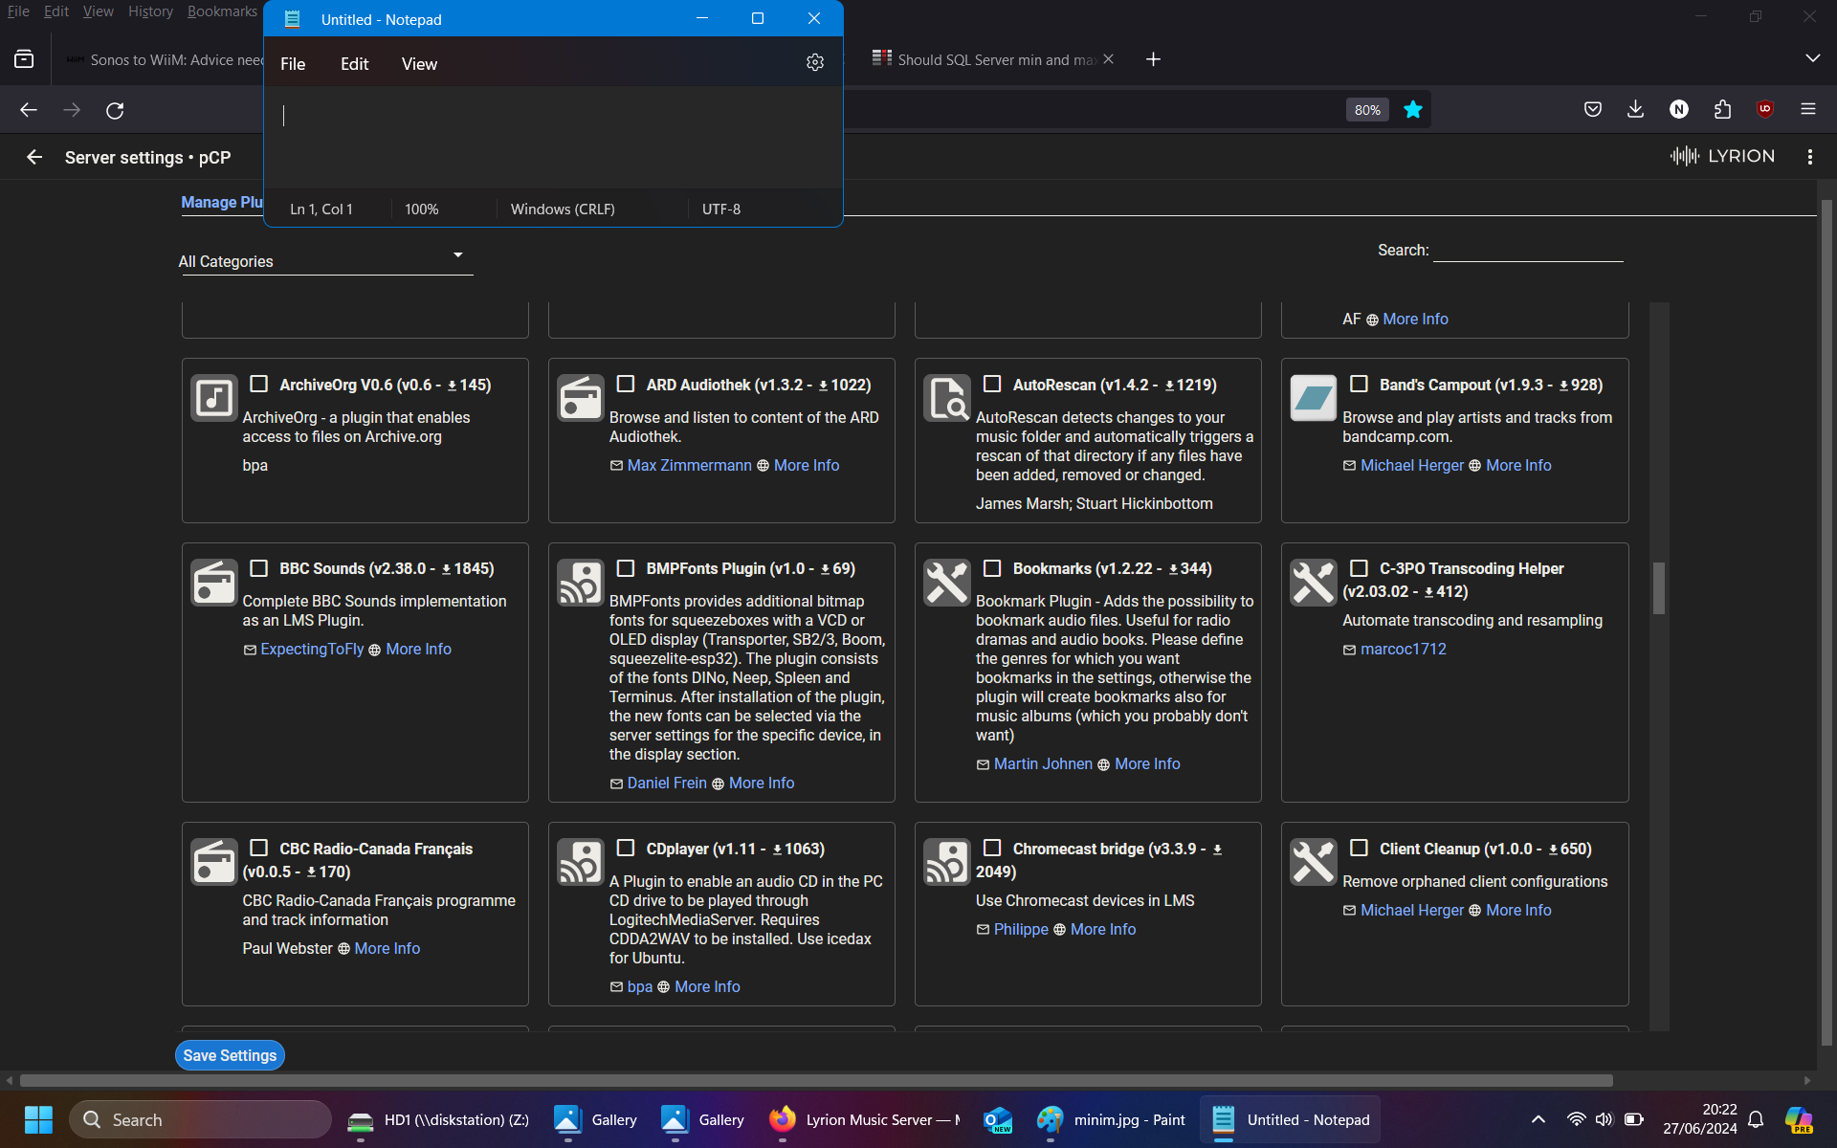Click the C-3PO Transcoding Helper icon
This screenshot has height=1148, width=1837.
coord(1314,582)
